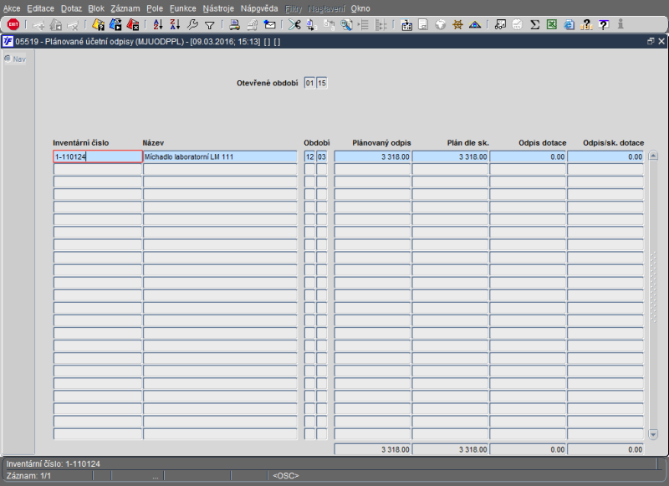Open the Akce menu

click(12, 8)
